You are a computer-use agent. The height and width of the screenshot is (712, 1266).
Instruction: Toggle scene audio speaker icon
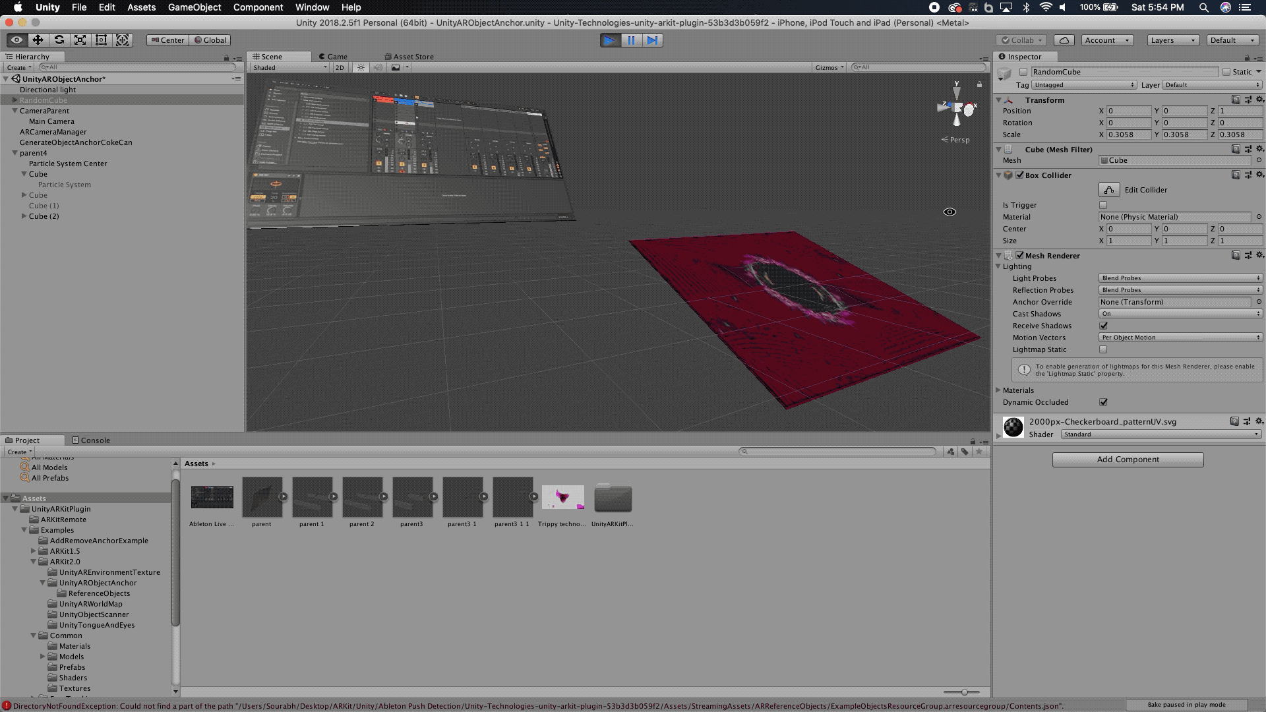coord(378,67)
